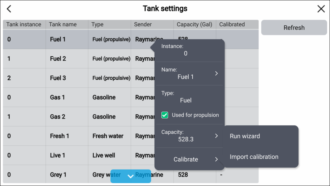Click the Type field in popup

(185, 97)
